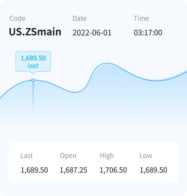187x196 pixels.
Task: Select the time value 03:17:00
Action: [148, 33]
